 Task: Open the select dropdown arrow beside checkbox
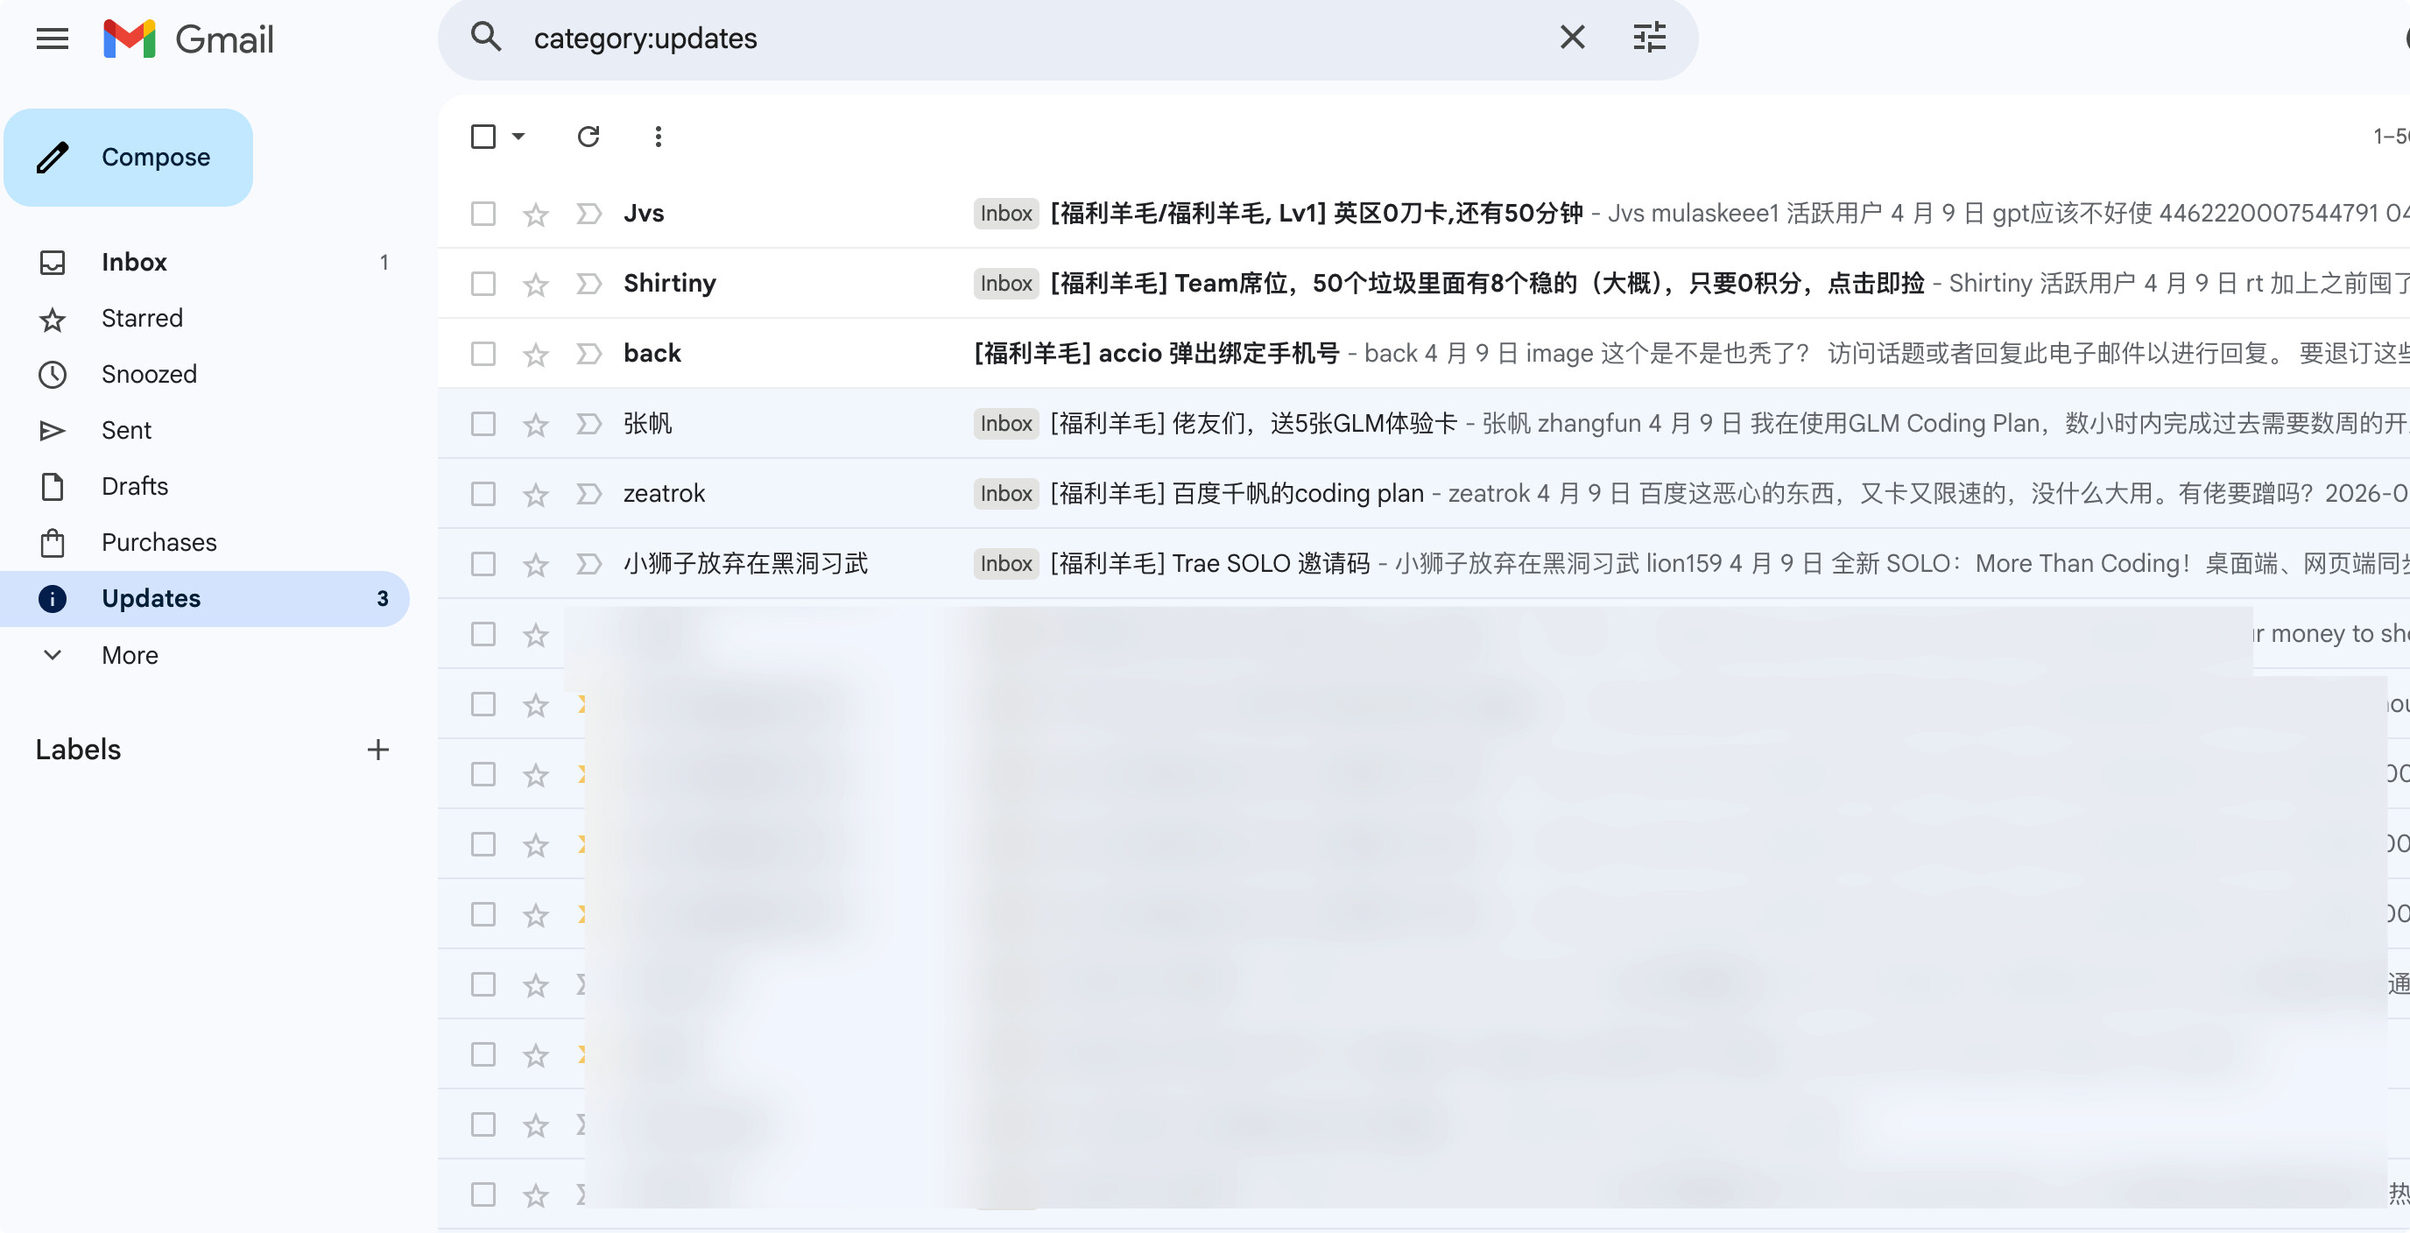519,137
